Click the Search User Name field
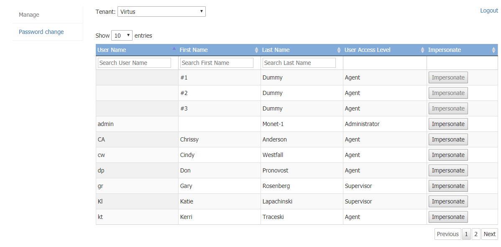Viewport: 501px width, 247px height. click(134, 63)
